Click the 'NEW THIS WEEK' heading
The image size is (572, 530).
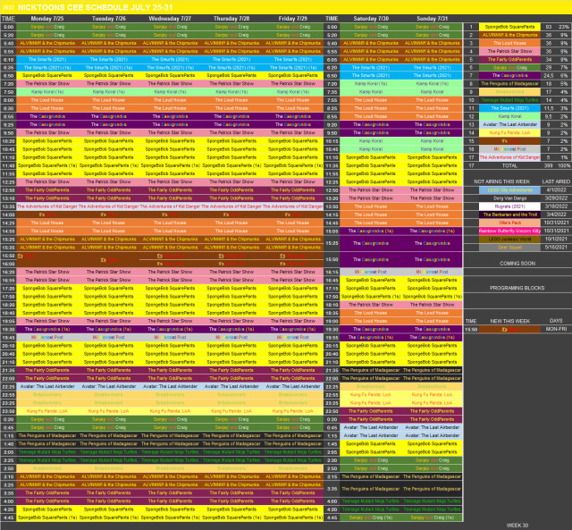pos(509,321)
